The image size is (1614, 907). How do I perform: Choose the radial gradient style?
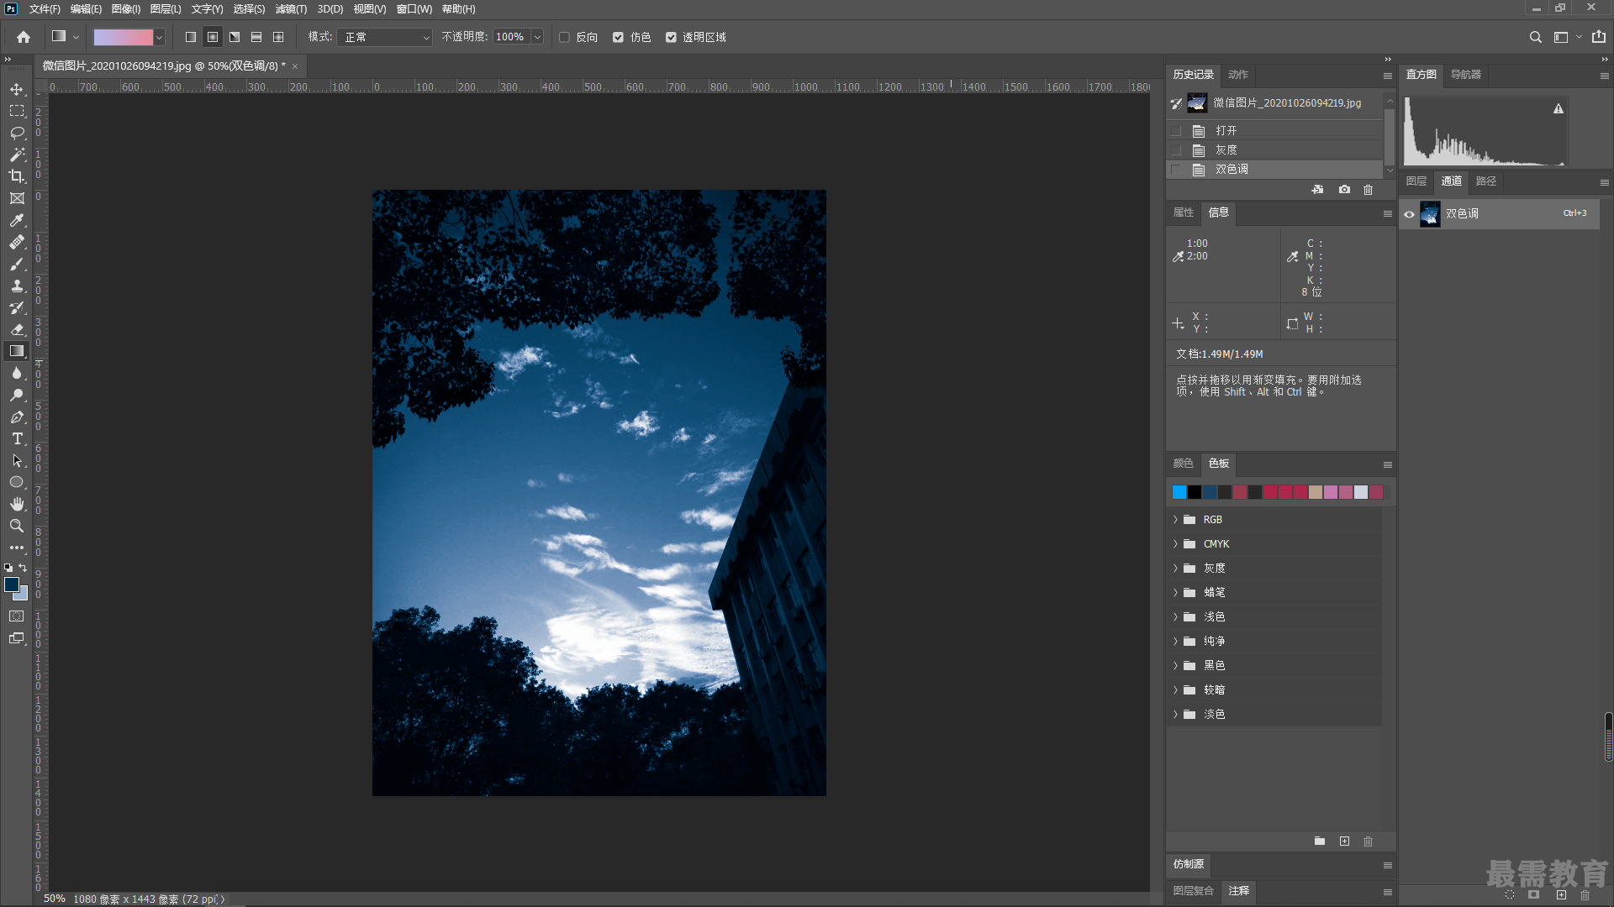tap(213, 37)
